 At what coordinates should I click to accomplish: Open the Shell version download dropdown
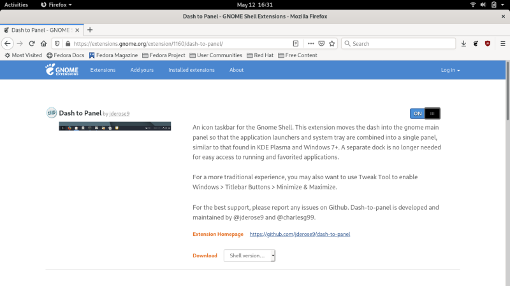coord(249,255)
